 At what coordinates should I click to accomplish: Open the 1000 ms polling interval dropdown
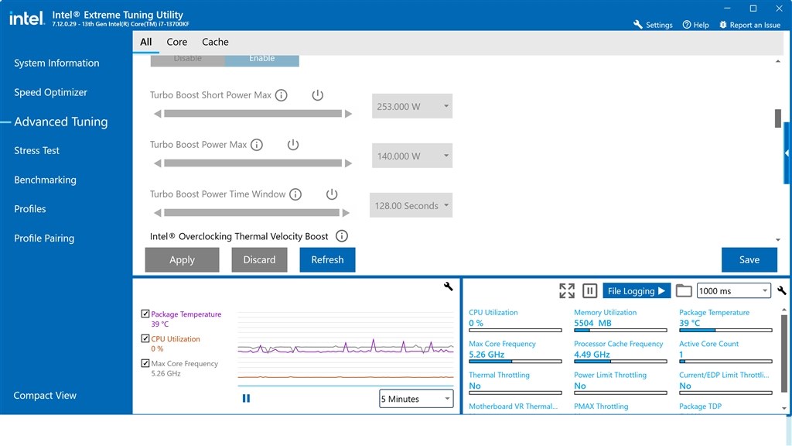(734, 291)
